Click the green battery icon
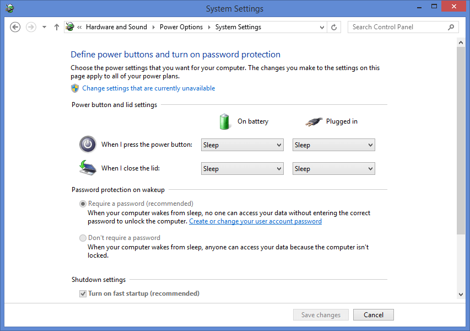The width and height of the screenshot is (470, 331). (224, 121)
